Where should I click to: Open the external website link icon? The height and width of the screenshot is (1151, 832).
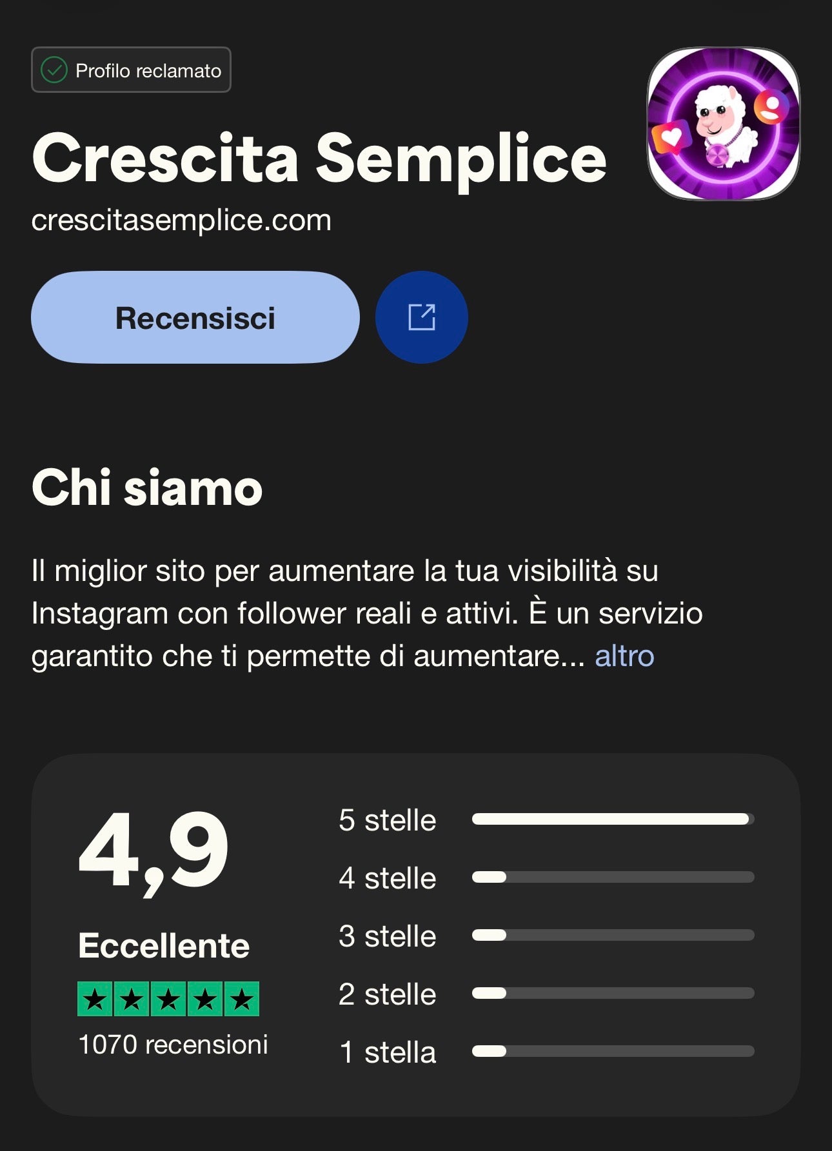(422, 317)
